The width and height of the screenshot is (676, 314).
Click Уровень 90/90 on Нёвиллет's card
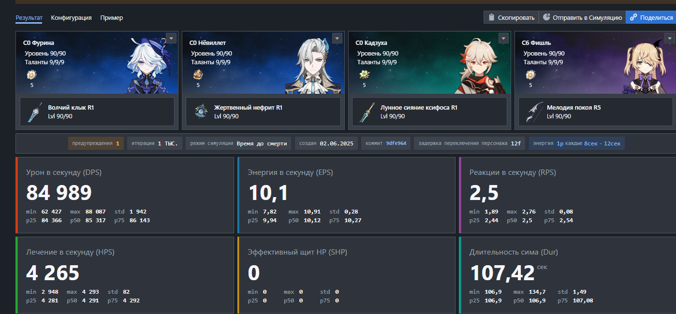click(x=211, y=54)
